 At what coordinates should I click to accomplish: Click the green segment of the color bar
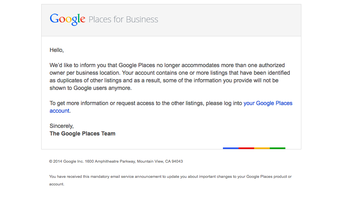click(278, 148)
